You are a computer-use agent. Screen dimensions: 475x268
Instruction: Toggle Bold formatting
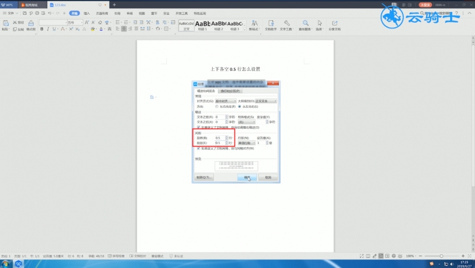pyautogui.click(x=42, y=29)
